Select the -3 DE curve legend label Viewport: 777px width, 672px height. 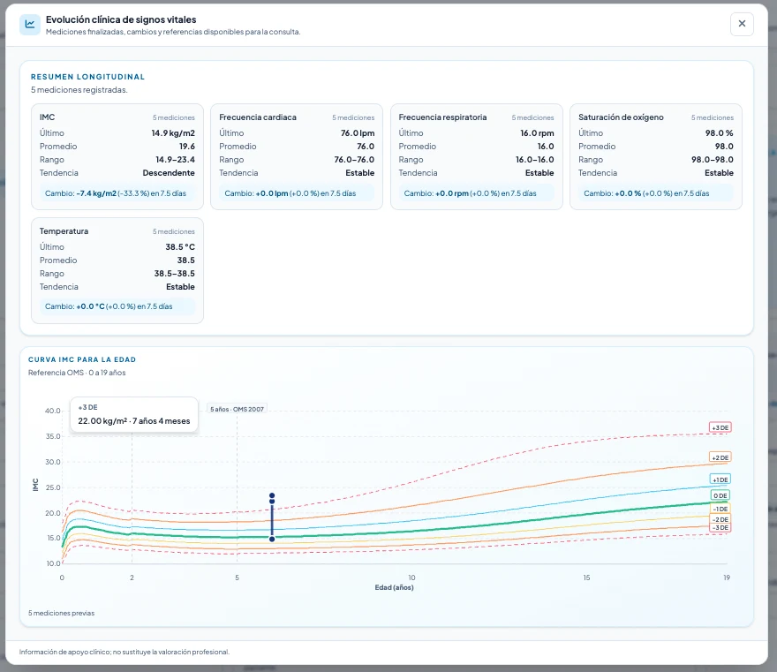pos(720,528)
